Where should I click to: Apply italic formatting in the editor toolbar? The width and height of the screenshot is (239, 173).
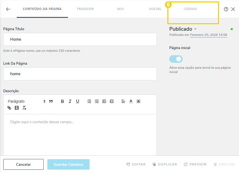point(70,101)
